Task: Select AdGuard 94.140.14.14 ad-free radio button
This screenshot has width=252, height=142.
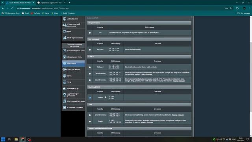Action: click(90, 50)
